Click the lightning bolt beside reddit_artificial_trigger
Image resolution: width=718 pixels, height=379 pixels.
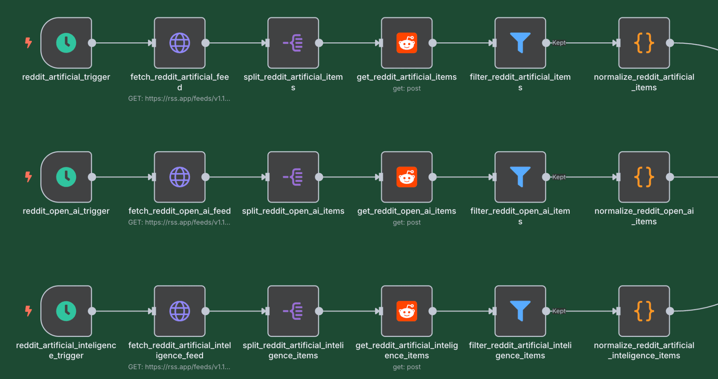28,43
